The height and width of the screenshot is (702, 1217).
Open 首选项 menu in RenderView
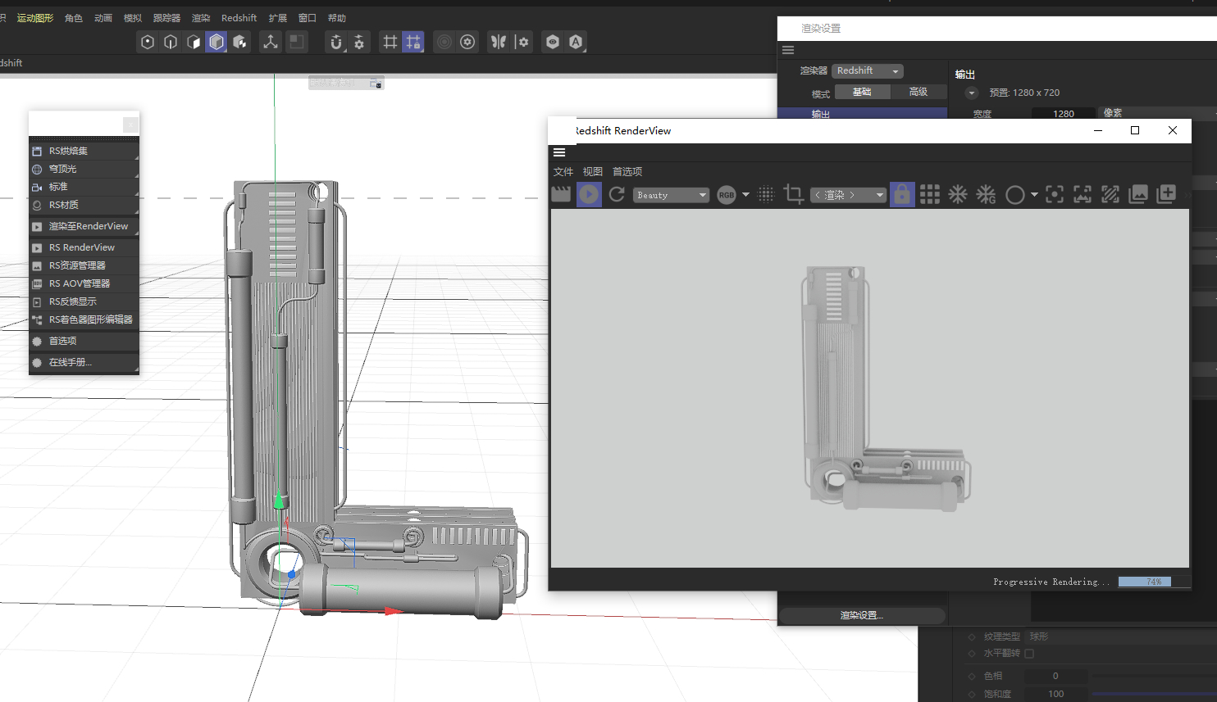(x=627, y=171)
